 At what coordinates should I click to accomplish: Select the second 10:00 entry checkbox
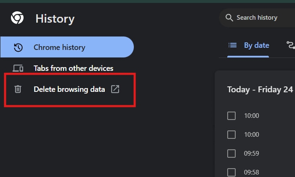tap(231, 135)
